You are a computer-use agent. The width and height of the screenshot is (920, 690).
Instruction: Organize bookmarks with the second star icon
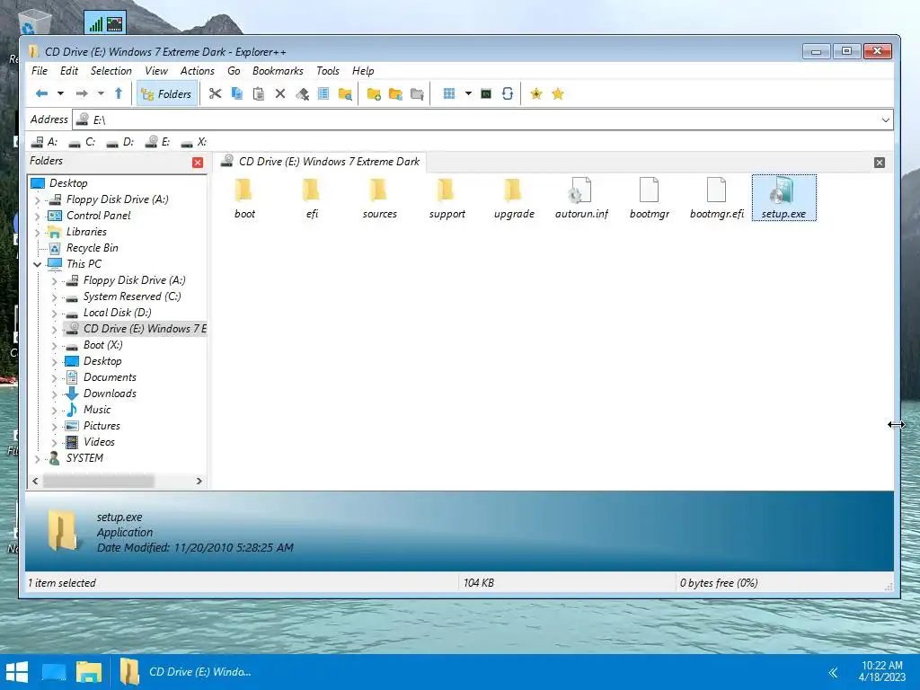click(558, 93)
